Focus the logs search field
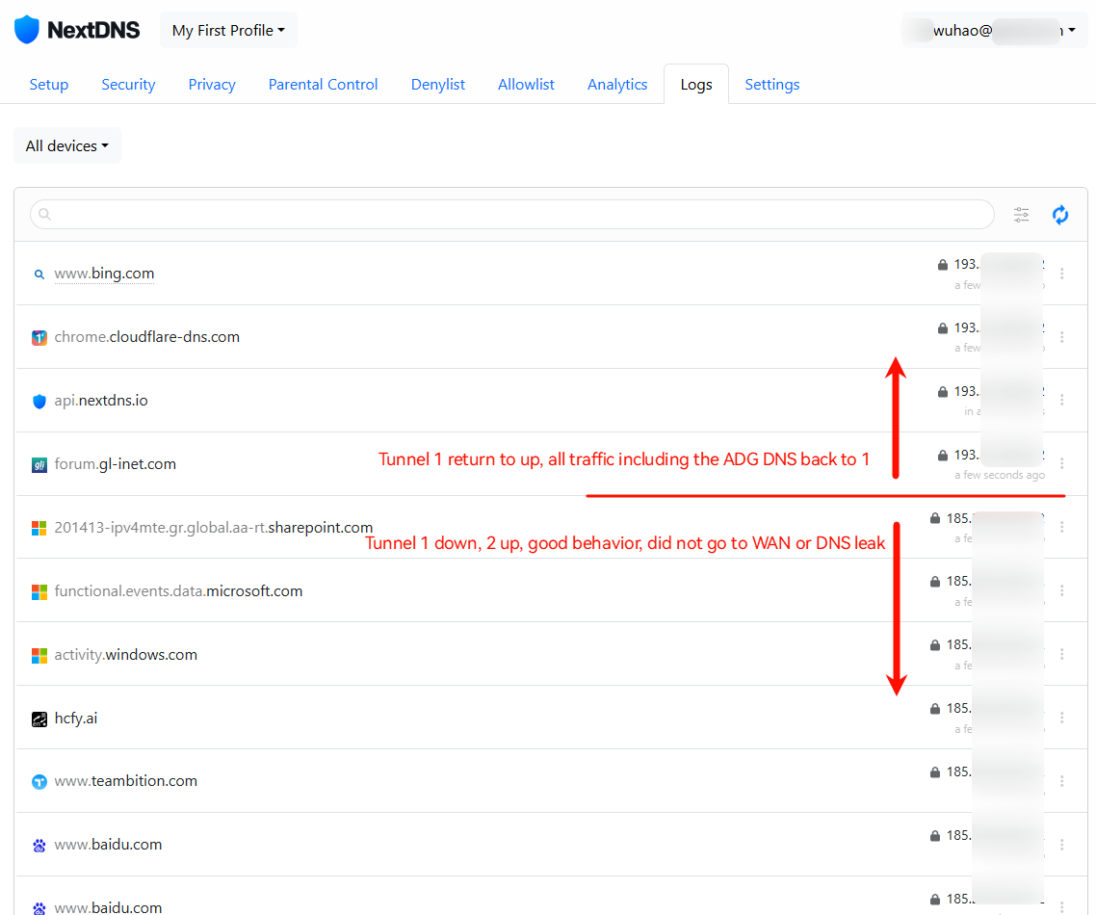Viewport: 1096px width, 915px height. (511, 214)
